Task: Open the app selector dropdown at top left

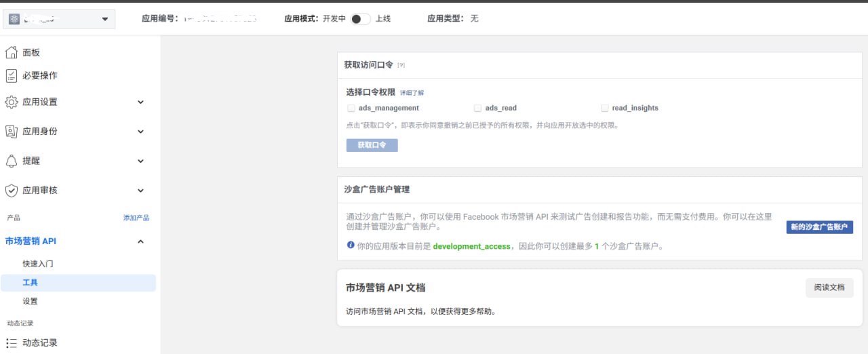Action: [58, 19]
